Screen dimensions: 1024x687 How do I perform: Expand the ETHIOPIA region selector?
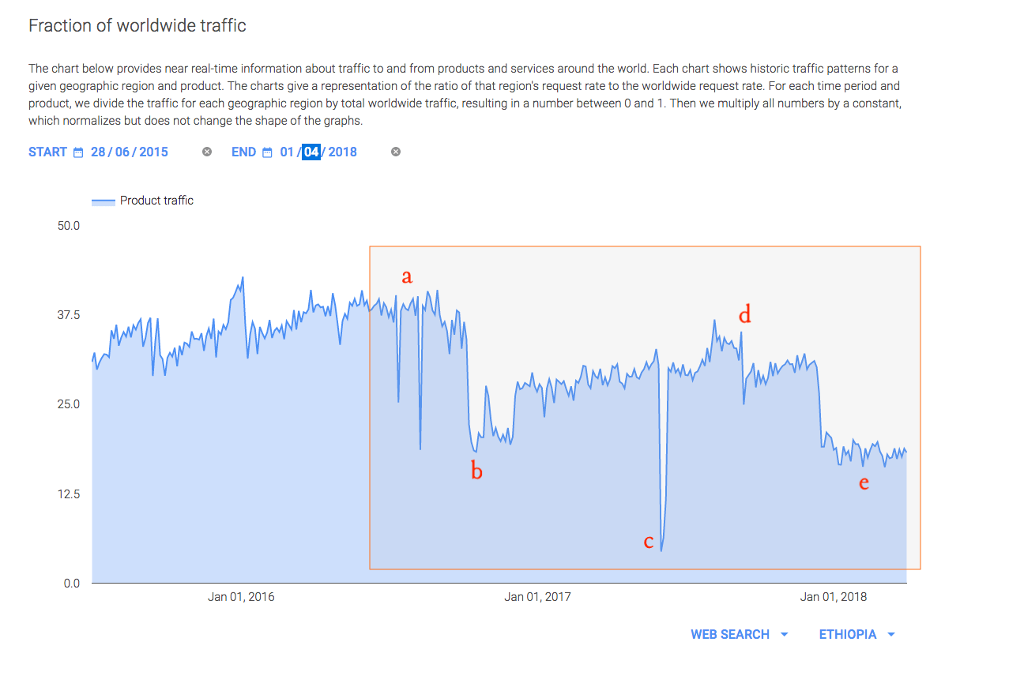click(x=847, y=635)
